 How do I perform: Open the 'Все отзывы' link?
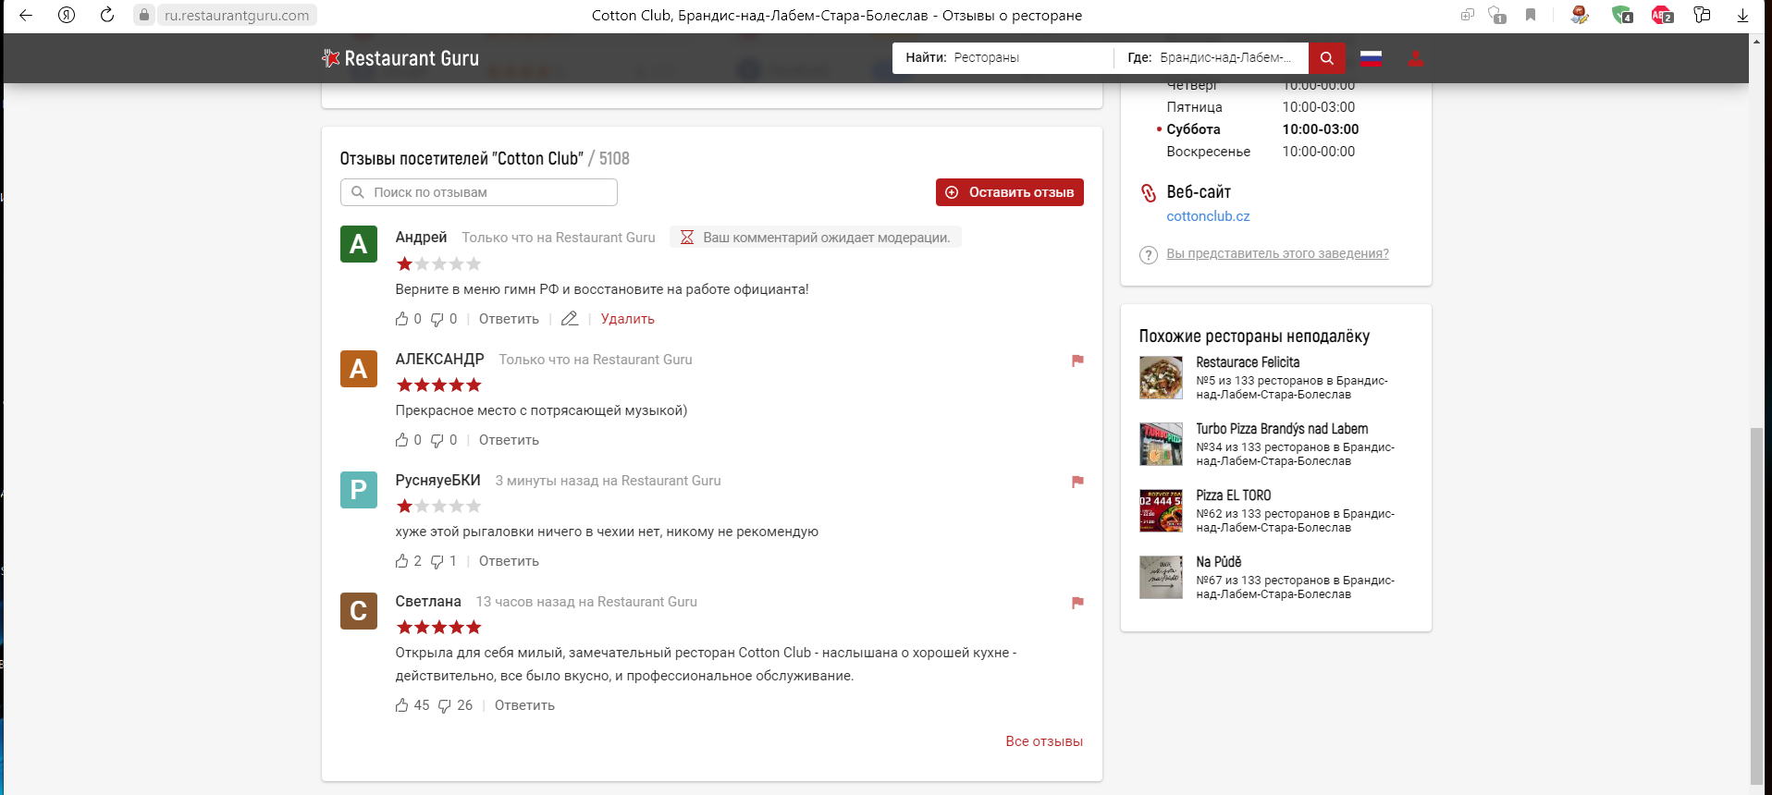point(1044,741)
